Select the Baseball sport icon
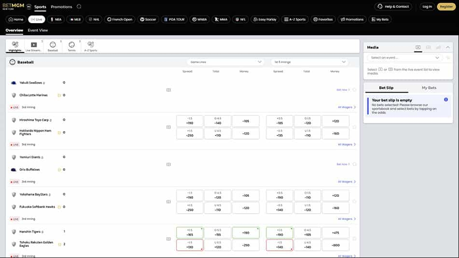 [x=53, y=46]
